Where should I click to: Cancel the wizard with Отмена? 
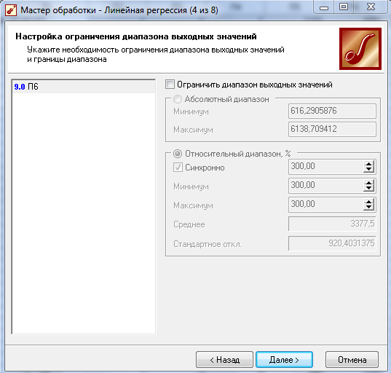tap(352, 360)
